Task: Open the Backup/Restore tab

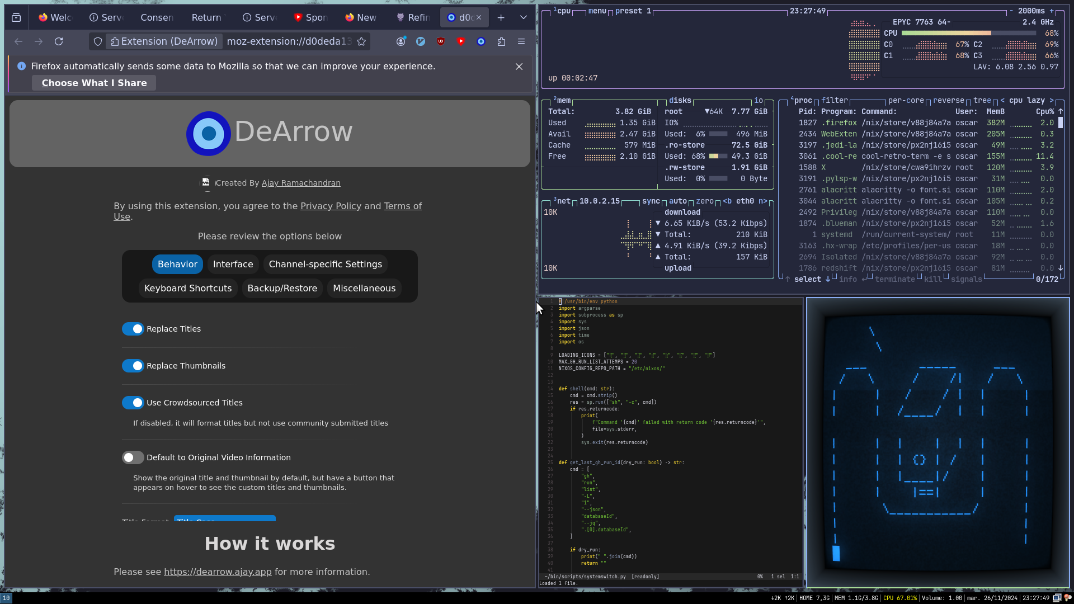Action: coord(282,289)
